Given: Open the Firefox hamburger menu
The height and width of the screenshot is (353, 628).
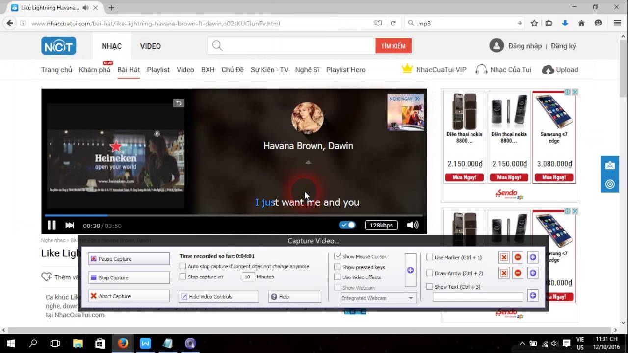Looking at the screenshot, I should click(x=617, y=23).
